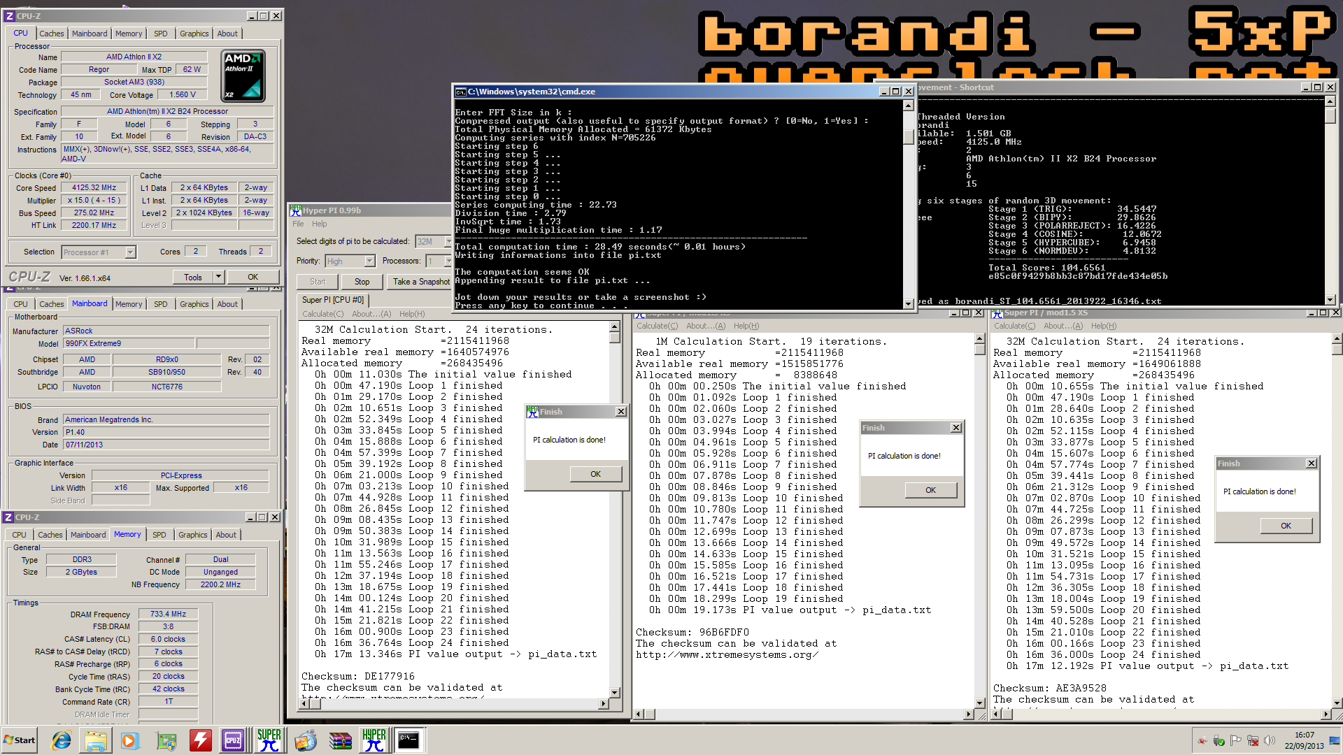
Task: Select About tab in Memory CPU-Z window
Action: point(226,535)
